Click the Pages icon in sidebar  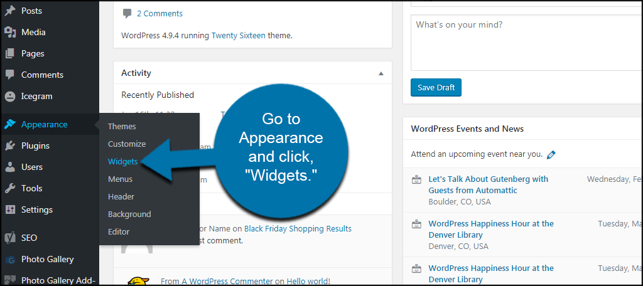point(9,53)
